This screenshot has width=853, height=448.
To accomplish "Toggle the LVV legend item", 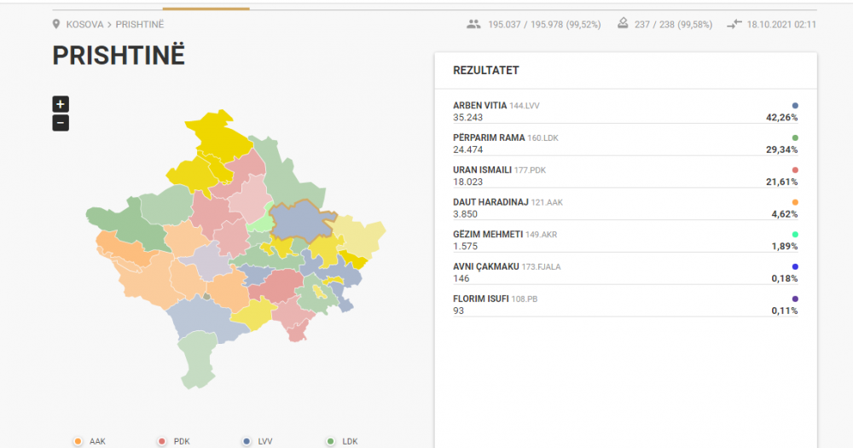I will tap(258, 441).
